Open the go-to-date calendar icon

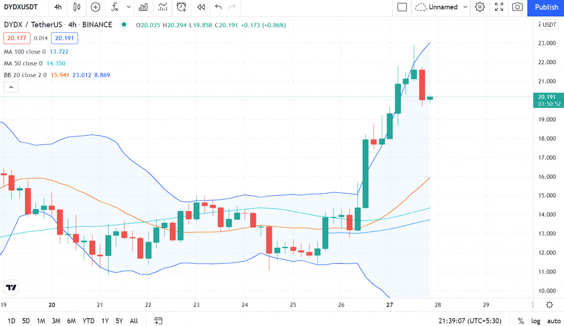pyautogui.click(x=158, y=321)
